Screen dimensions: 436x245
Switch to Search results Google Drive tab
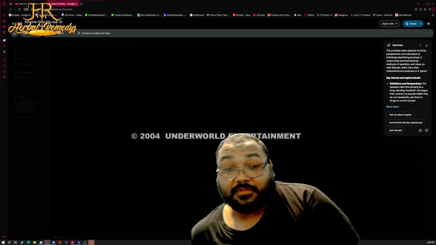pyautogui.click(x=63, y=4)
